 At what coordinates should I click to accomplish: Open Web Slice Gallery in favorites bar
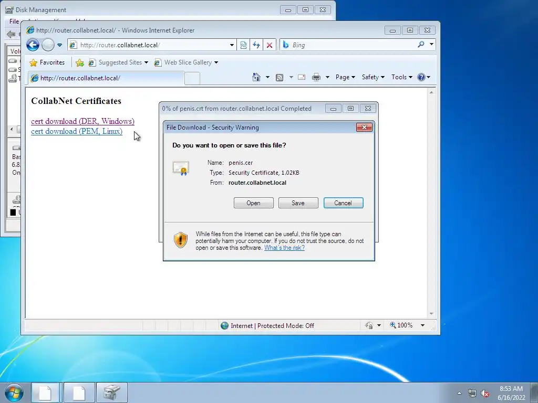(187, 62)
